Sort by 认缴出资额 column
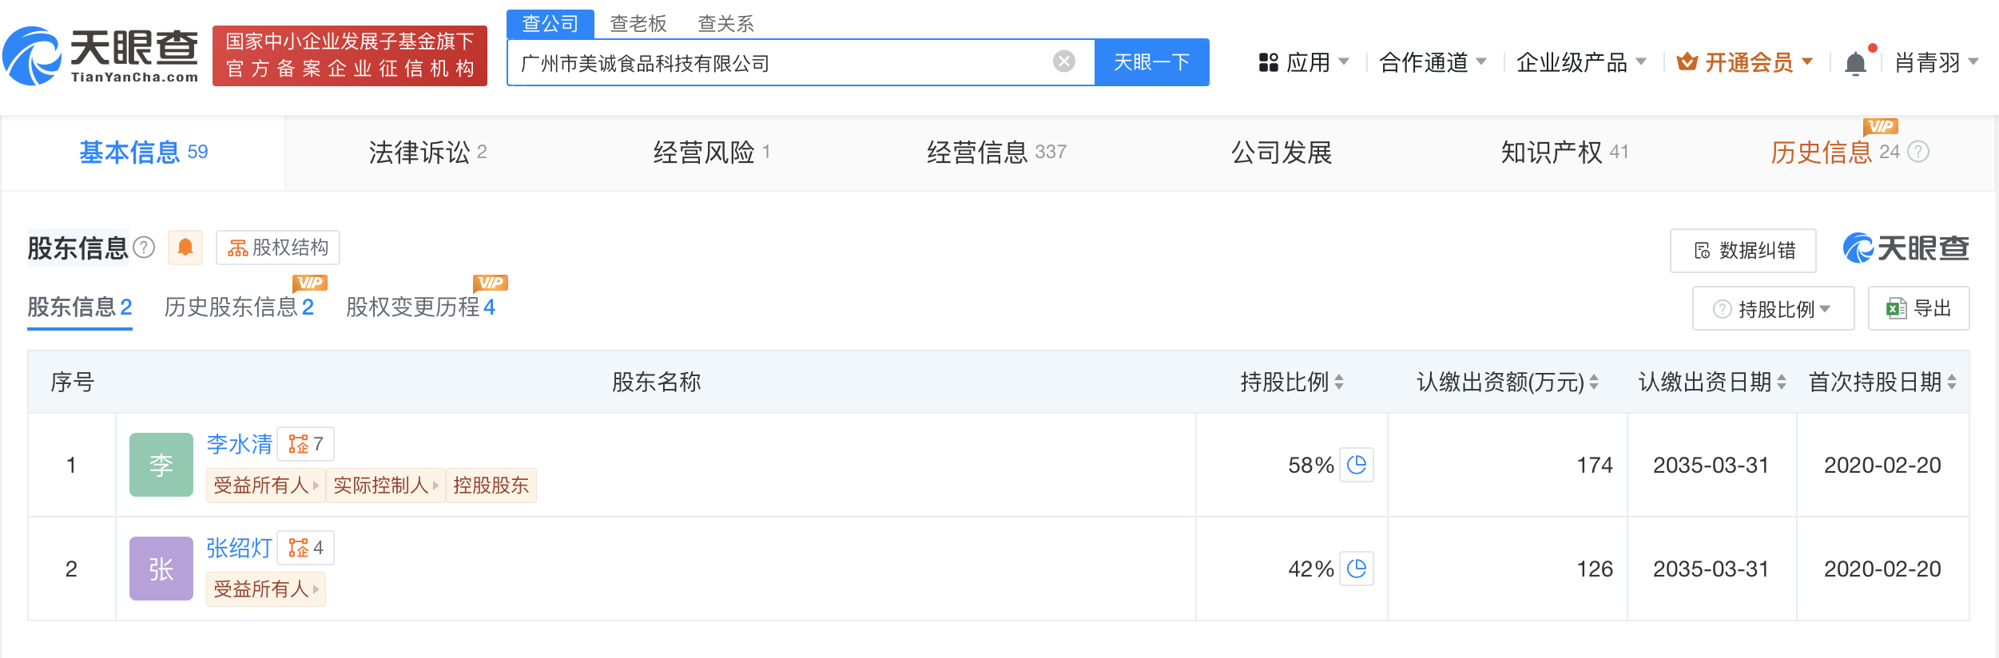Image resolution: width=1999 pixels, height=658 pixels. tap(1593, 383)
